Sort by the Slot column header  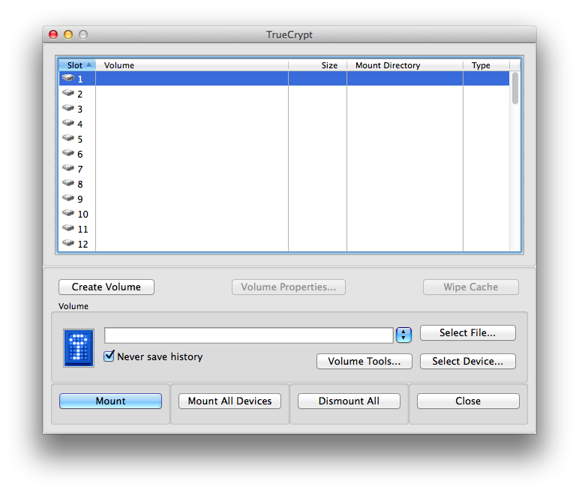pos(77,65)
